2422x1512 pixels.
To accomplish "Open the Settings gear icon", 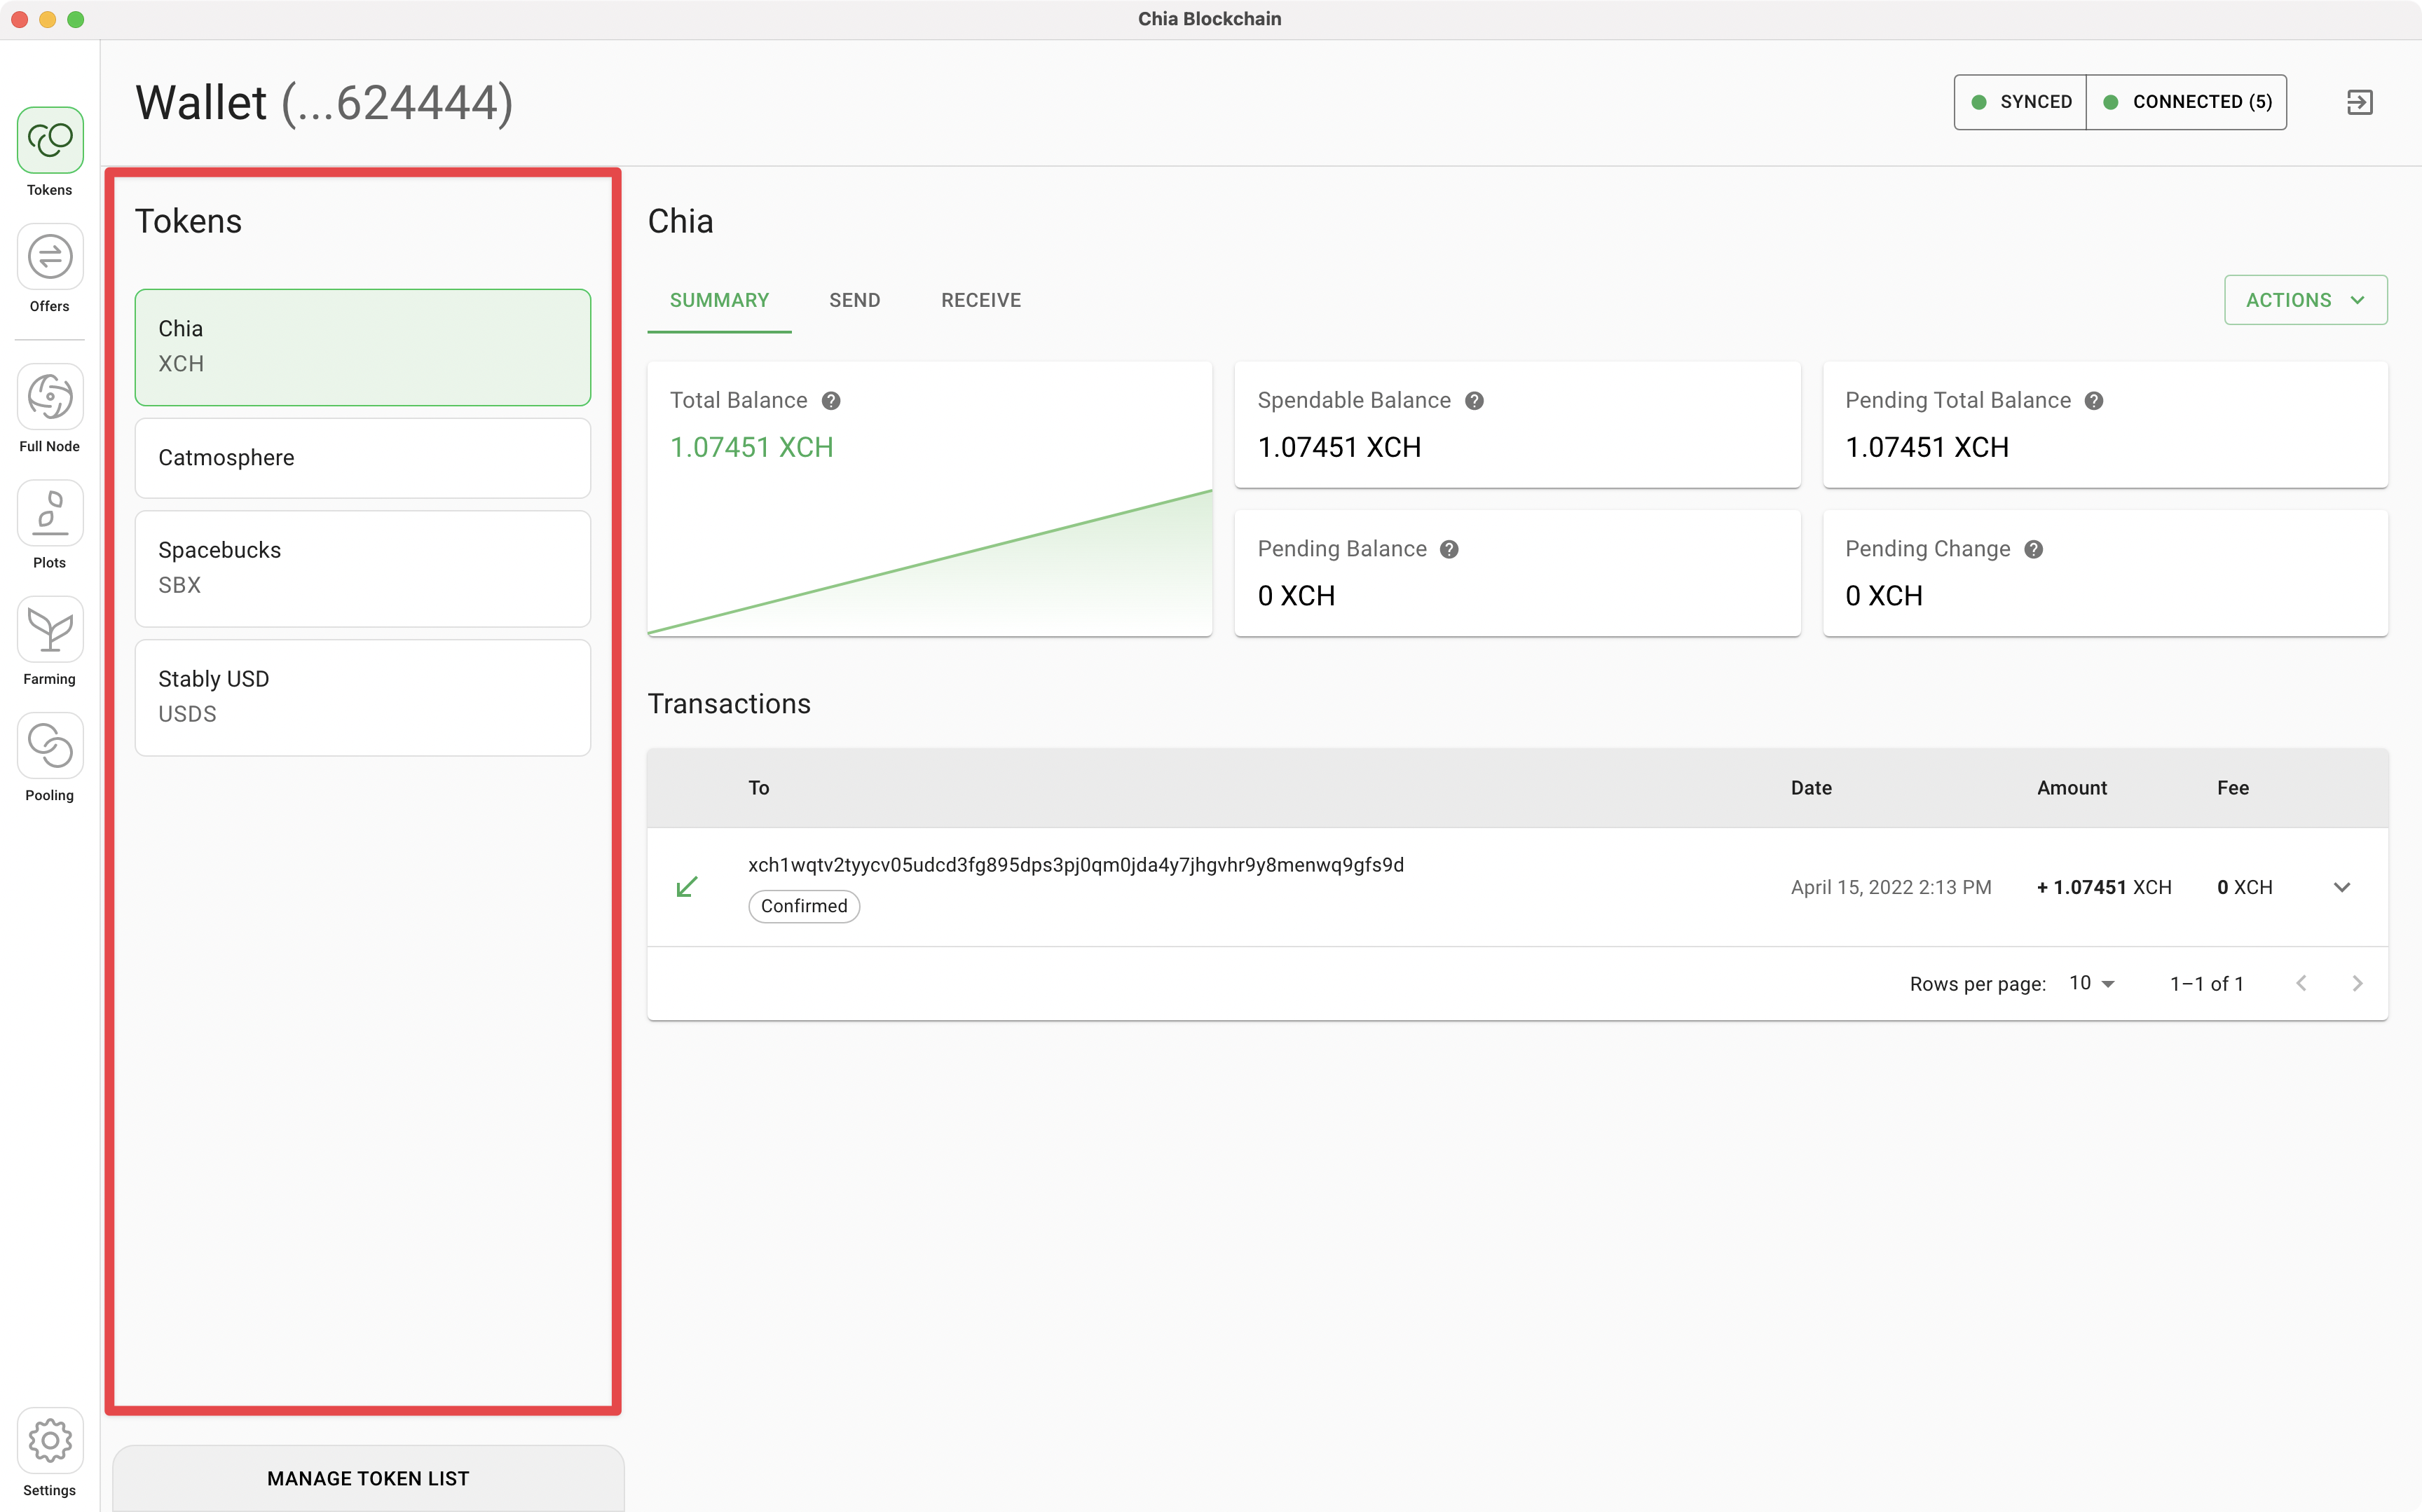I will point(50,1441).
